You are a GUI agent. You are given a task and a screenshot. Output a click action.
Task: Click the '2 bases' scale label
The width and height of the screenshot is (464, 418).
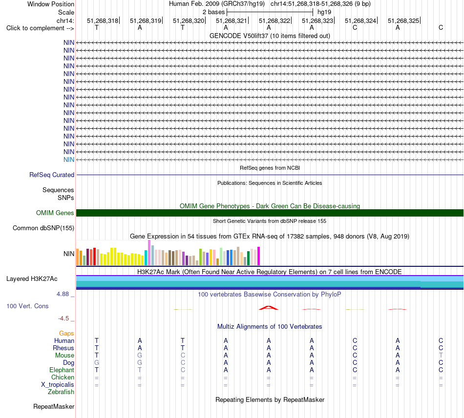tap(213, 12)
